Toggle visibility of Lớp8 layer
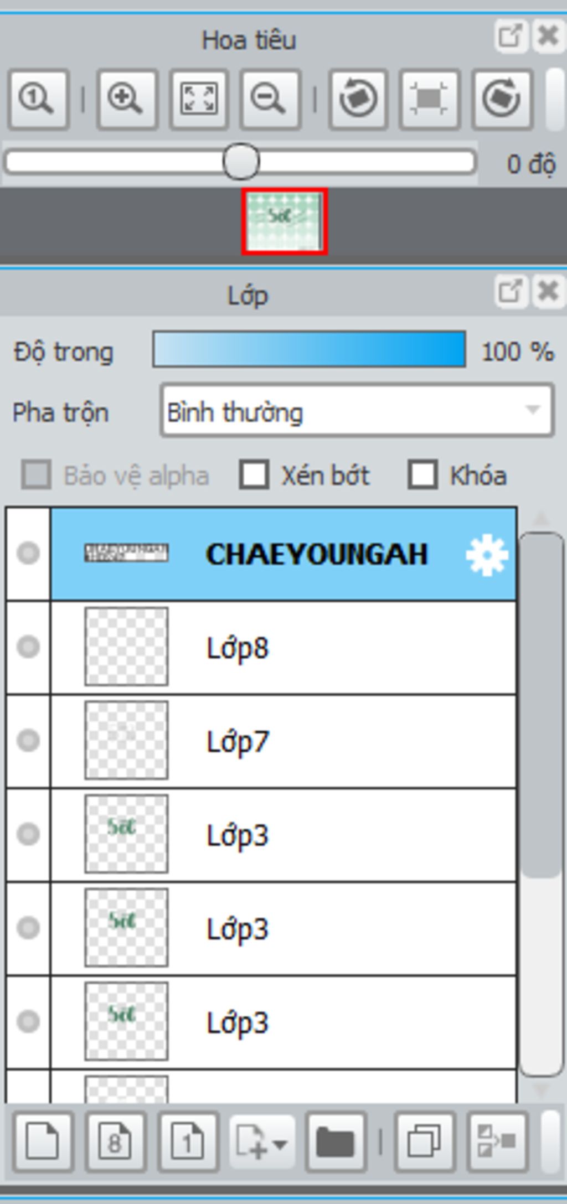The image size is (567, 1204). (28, 647)
